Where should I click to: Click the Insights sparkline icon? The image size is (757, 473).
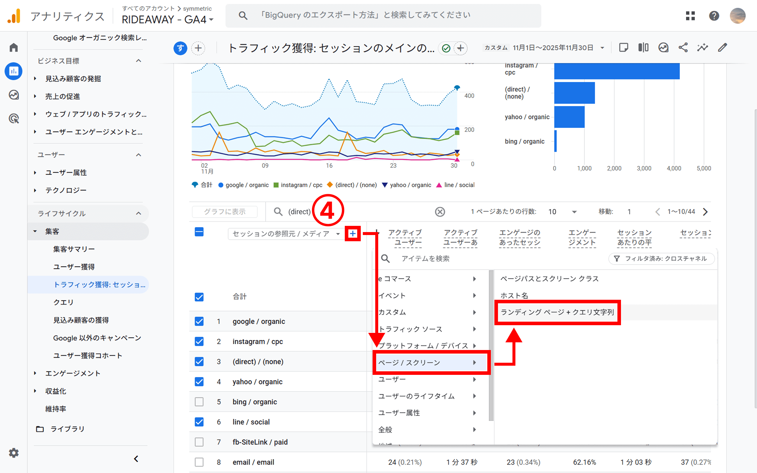pyautogui.click(x=703, y=48)
